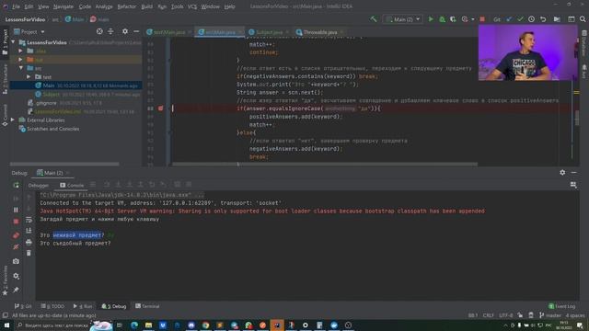Collapse LessonsForVideo root tree node
This screenshot has width=589, height=331.
(x=14, y=42)
